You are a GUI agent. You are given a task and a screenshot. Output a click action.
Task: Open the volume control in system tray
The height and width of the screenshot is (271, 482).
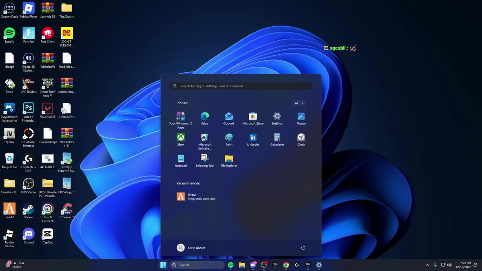pos(449,265)
